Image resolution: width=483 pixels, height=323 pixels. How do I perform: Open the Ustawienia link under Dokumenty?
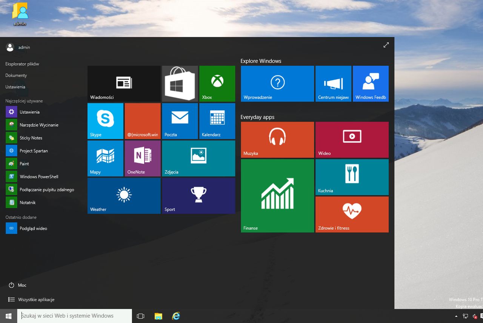click(x=15, y=87)
